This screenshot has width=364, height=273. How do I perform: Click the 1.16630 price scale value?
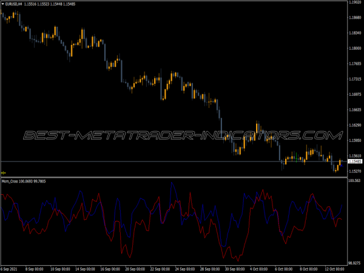(x=355, y=110)
